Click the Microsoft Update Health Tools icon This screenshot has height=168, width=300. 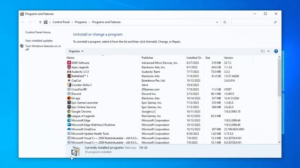coord(69,133)
